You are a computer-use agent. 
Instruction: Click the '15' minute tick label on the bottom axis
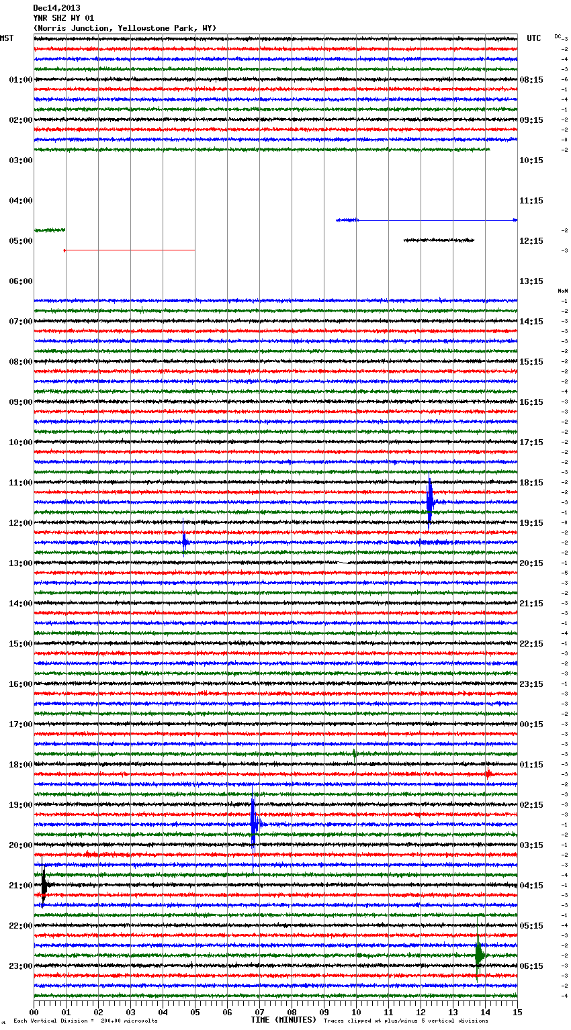[x=517, y=1012]
